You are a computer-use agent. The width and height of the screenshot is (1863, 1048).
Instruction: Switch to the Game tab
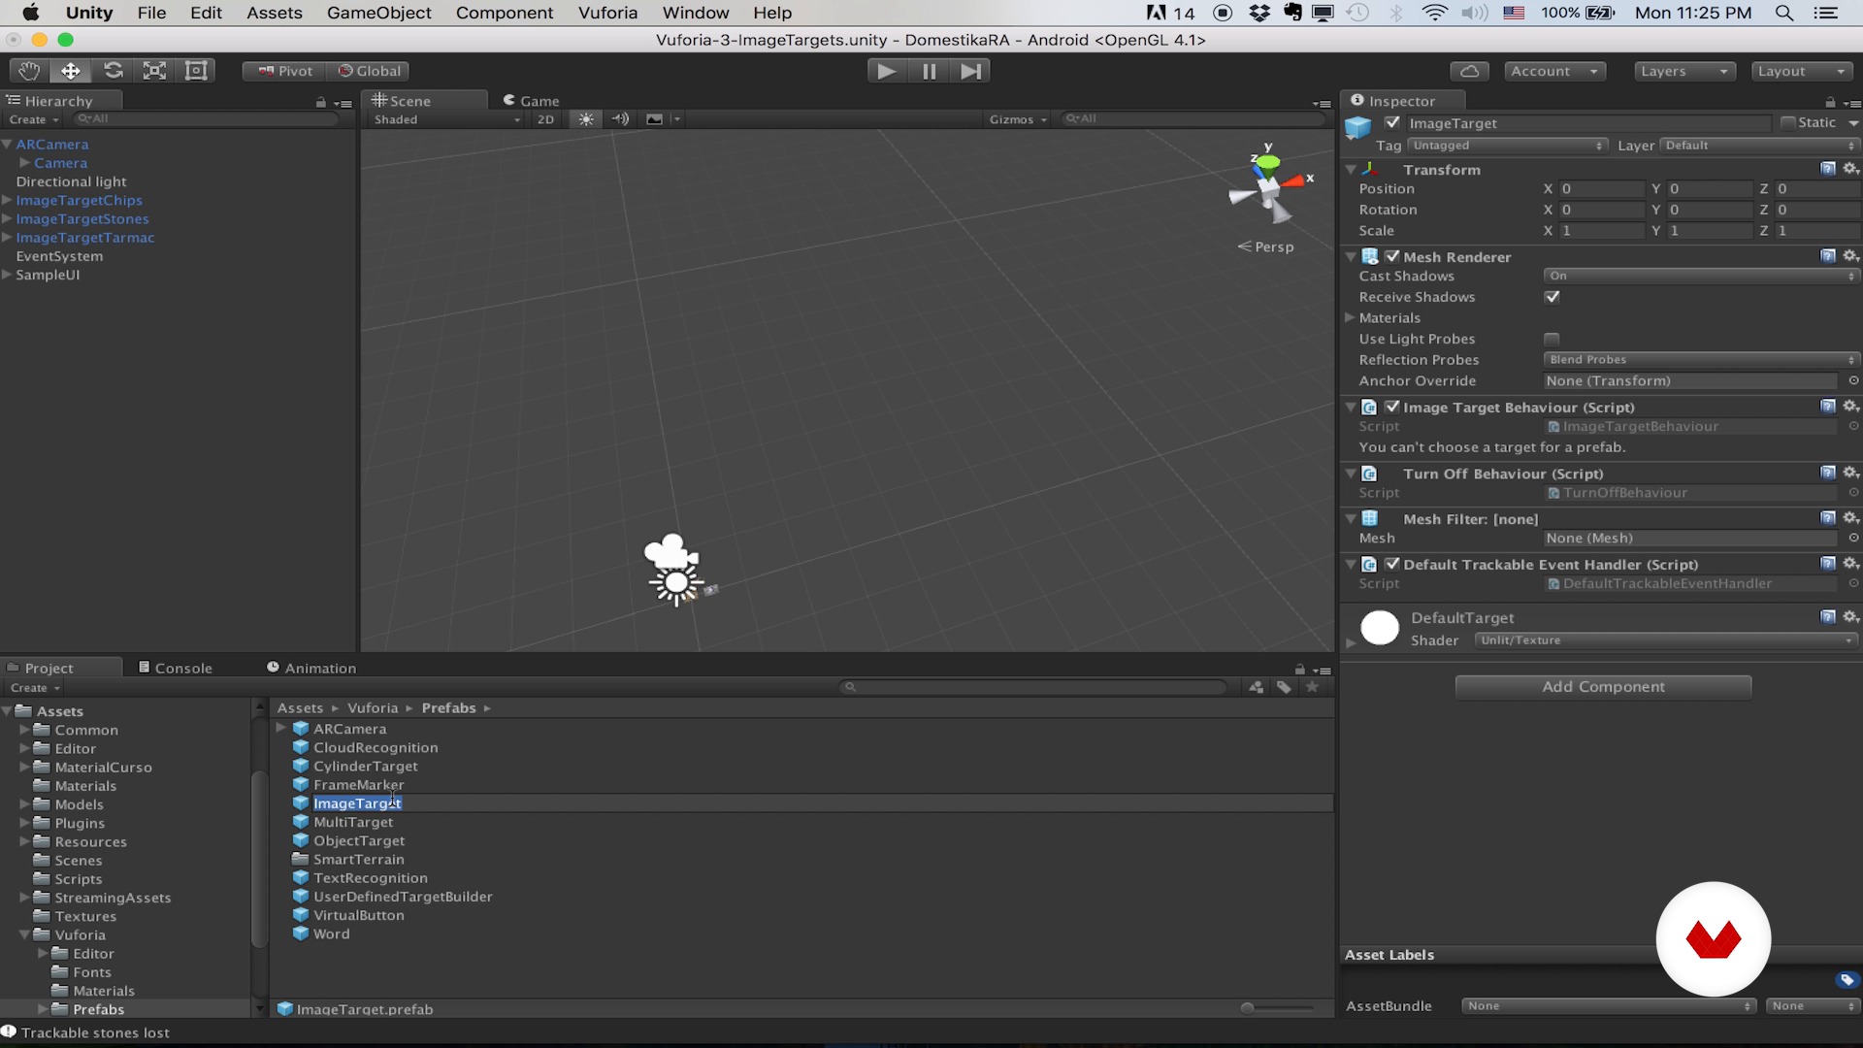click(531, 101)
